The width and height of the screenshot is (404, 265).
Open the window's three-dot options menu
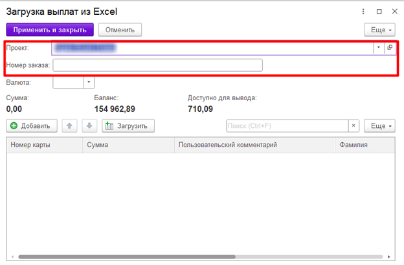pyautogui.click(x=365, y=12)
